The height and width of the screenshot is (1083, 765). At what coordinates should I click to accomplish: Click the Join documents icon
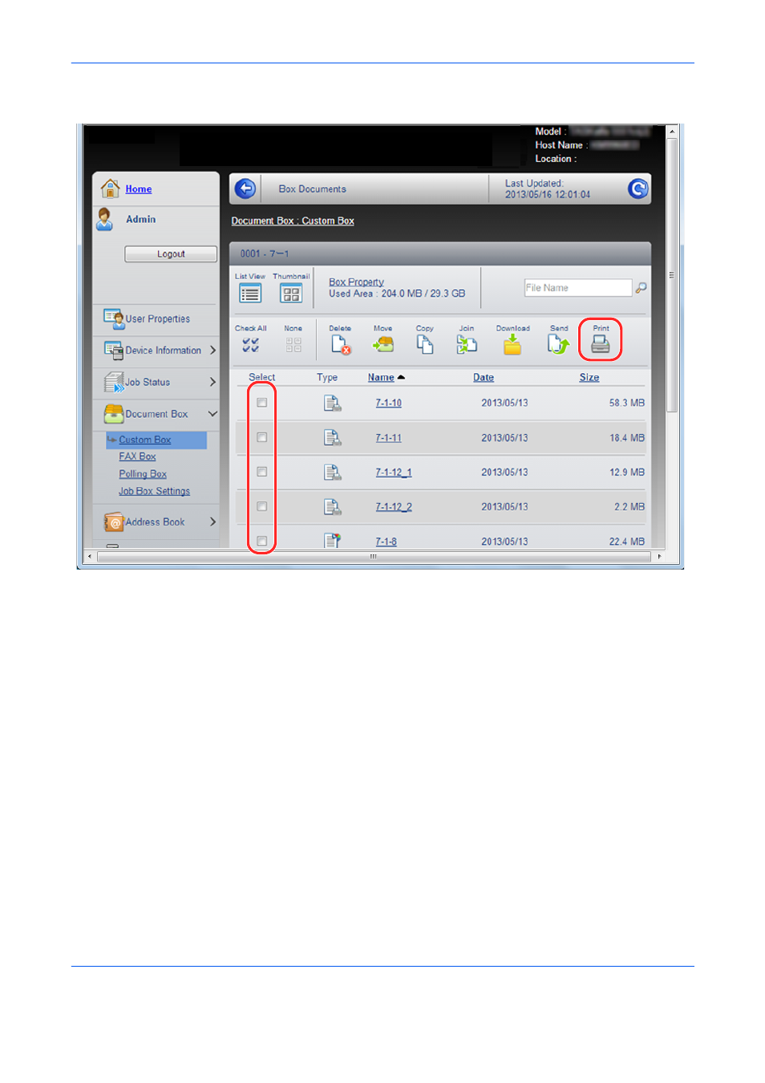click(x=467, y=345)
